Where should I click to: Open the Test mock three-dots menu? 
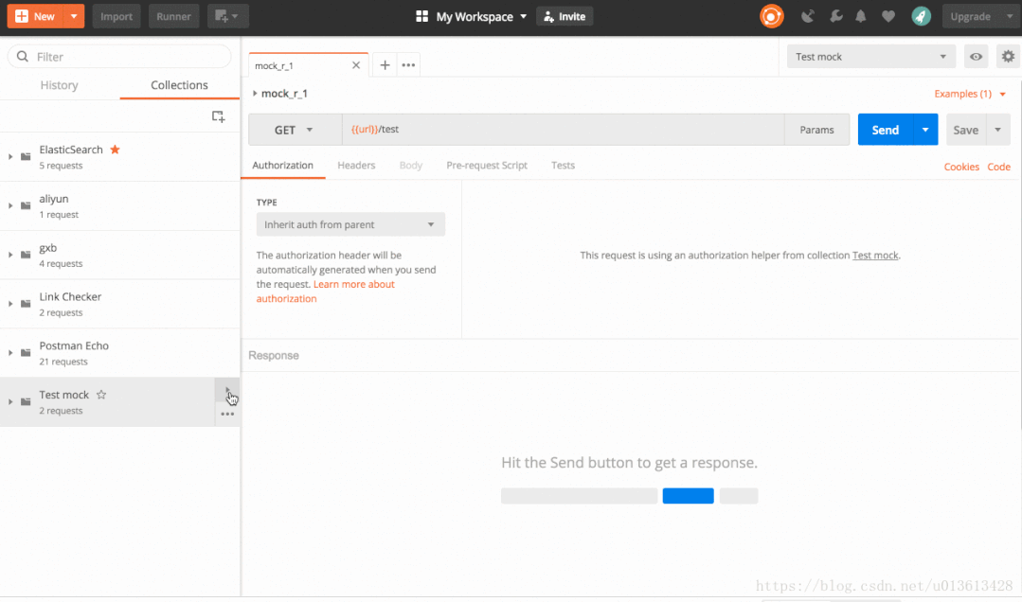pyautogui.click(x=227, y=415)
